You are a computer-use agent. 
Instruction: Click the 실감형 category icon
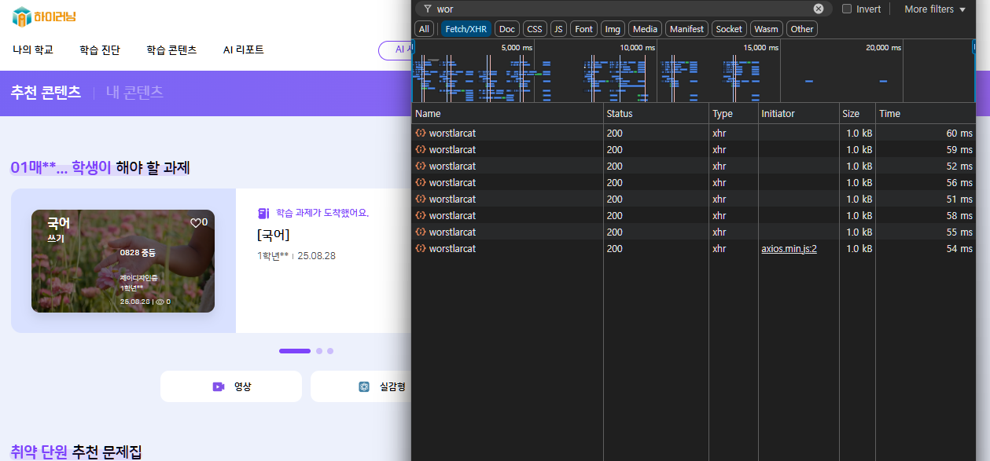[364, 386]
